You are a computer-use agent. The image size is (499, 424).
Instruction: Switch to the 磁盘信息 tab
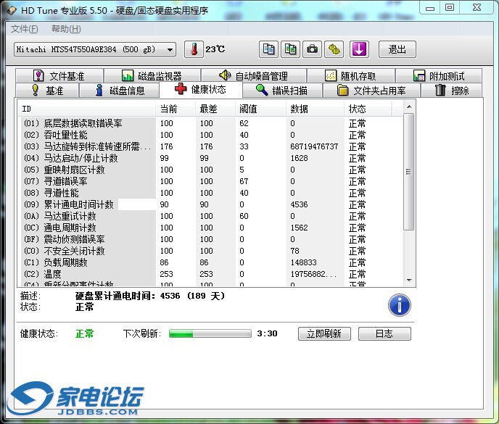pyautogui.click(x=120, y=91)
